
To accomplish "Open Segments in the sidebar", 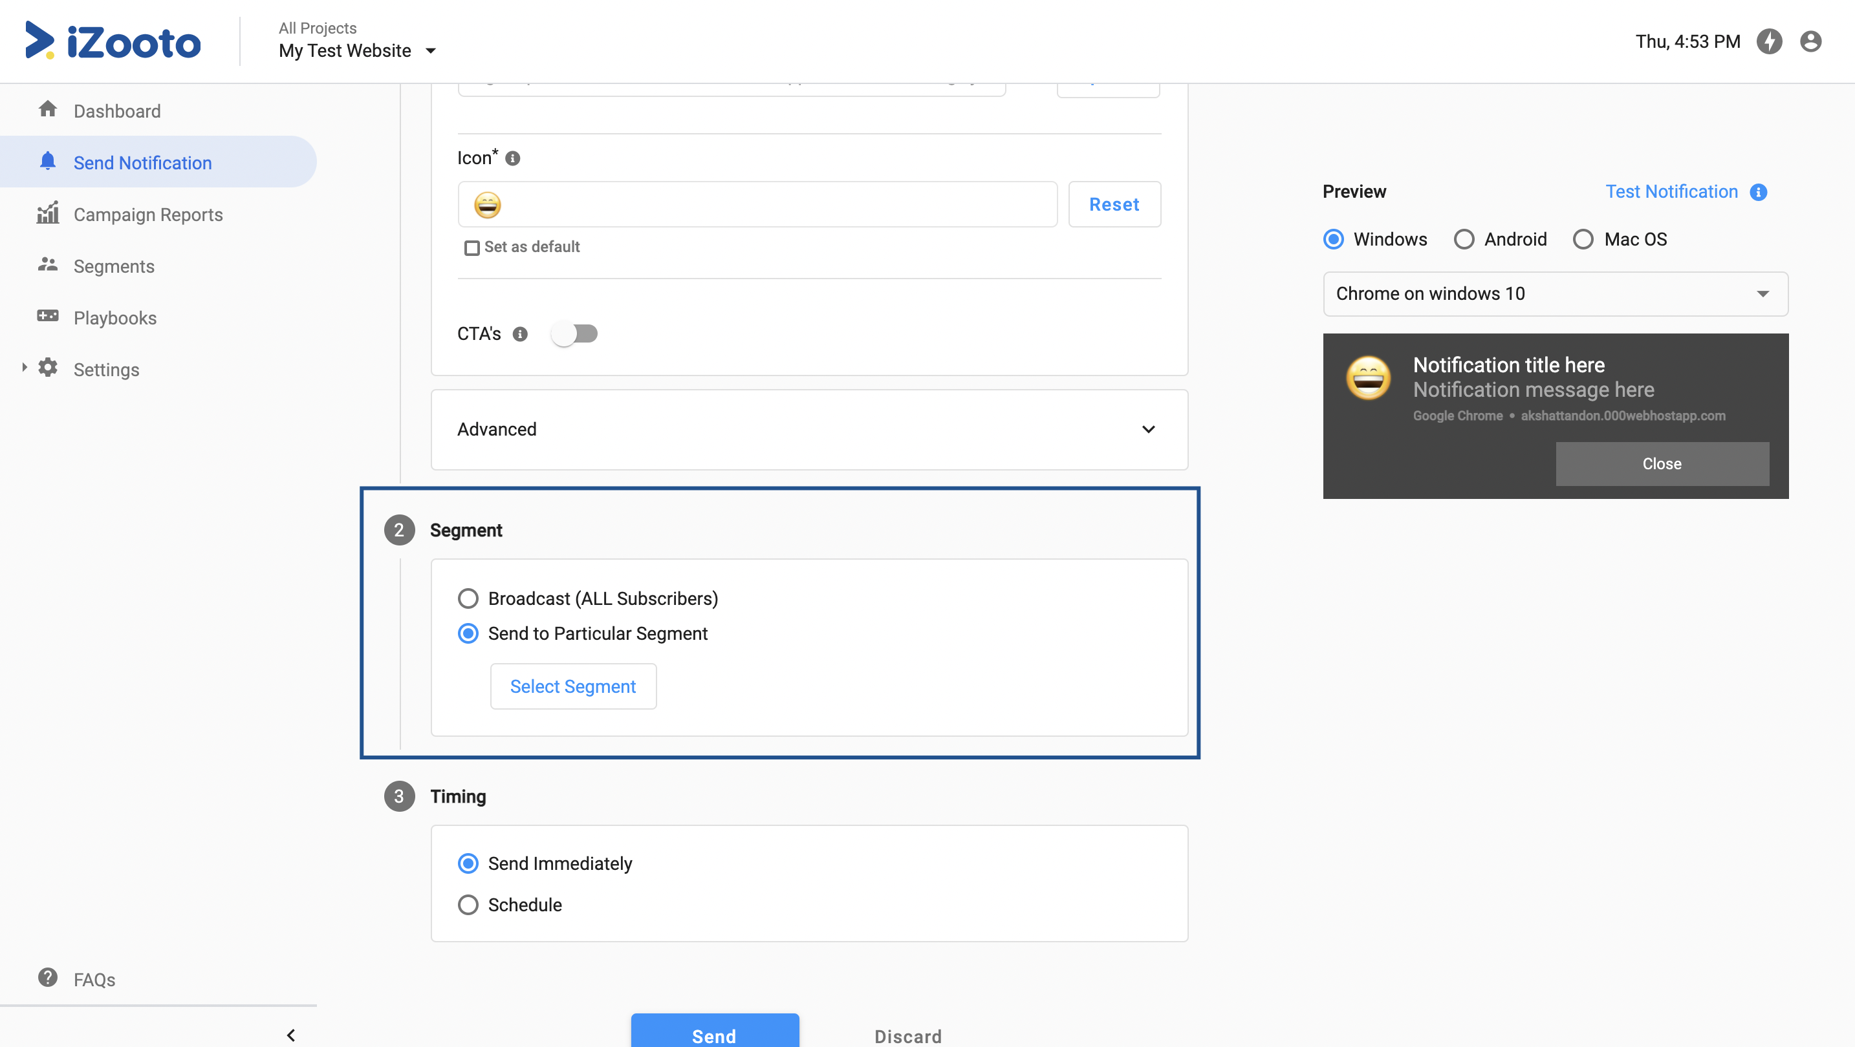I will [x=114, y=266].
